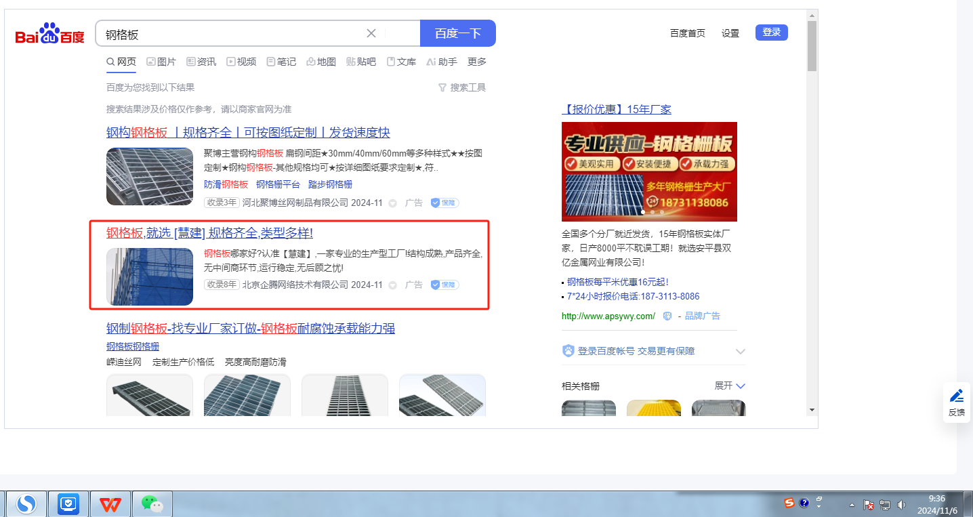The width and height of the screenshot is (973, 517).
Task: Click the 7*24小时报价电话 link
Action: [634, 296]
